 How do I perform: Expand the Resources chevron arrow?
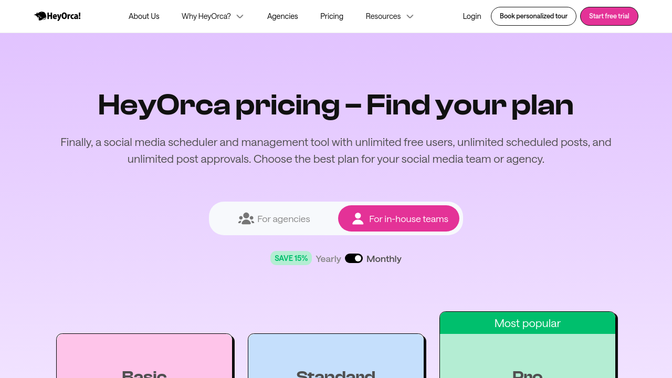point(410,17)
